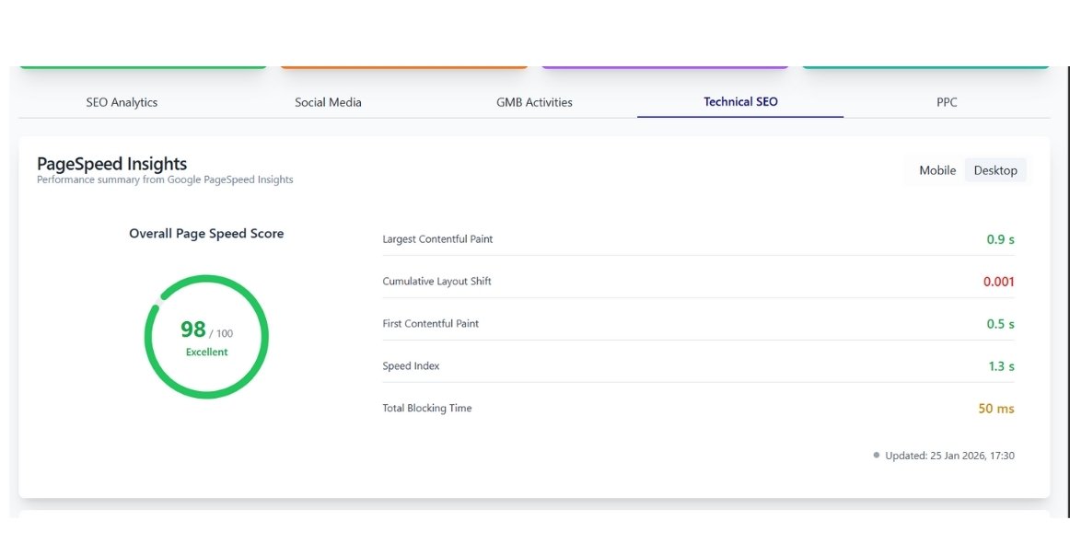Image resolution: width=1070 pixels, height=555 pixels.
Task: Select the GMB Activities tab
Action: click(x=534, y=102)
